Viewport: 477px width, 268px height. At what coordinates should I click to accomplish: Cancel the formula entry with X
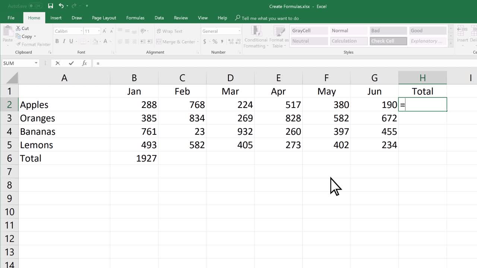click(x=57, y=63)
